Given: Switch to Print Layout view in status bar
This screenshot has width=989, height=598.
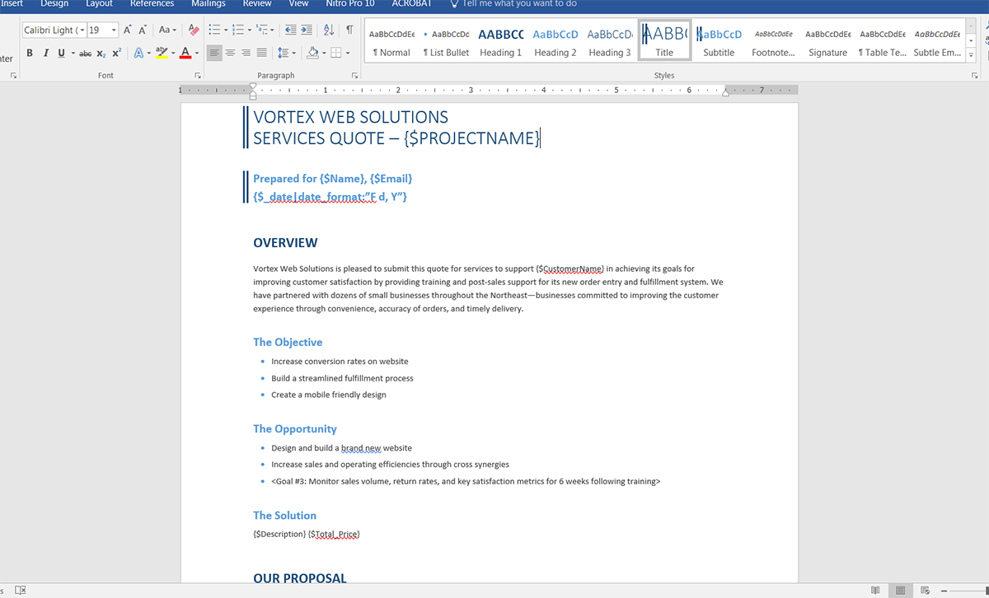Looking at the screenshot, I should tap(902, 591).
